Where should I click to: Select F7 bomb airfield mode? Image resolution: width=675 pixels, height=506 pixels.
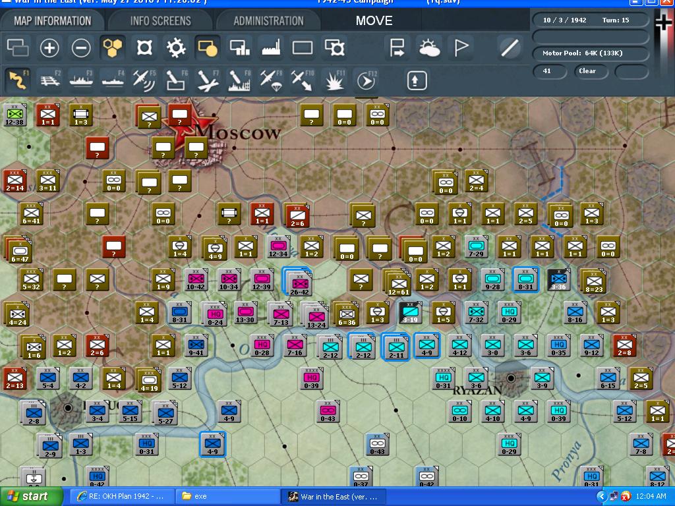(208, 80)
